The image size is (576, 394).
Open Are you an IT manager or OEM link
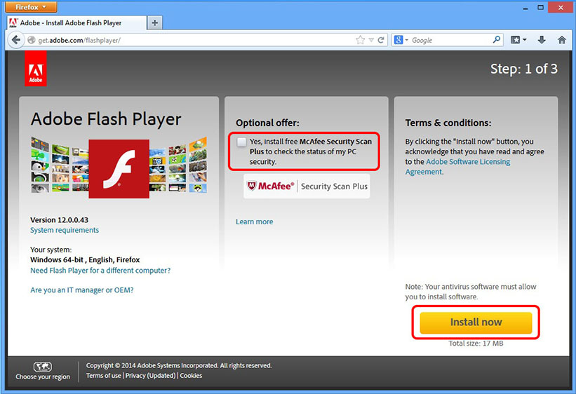pos(82,290)
